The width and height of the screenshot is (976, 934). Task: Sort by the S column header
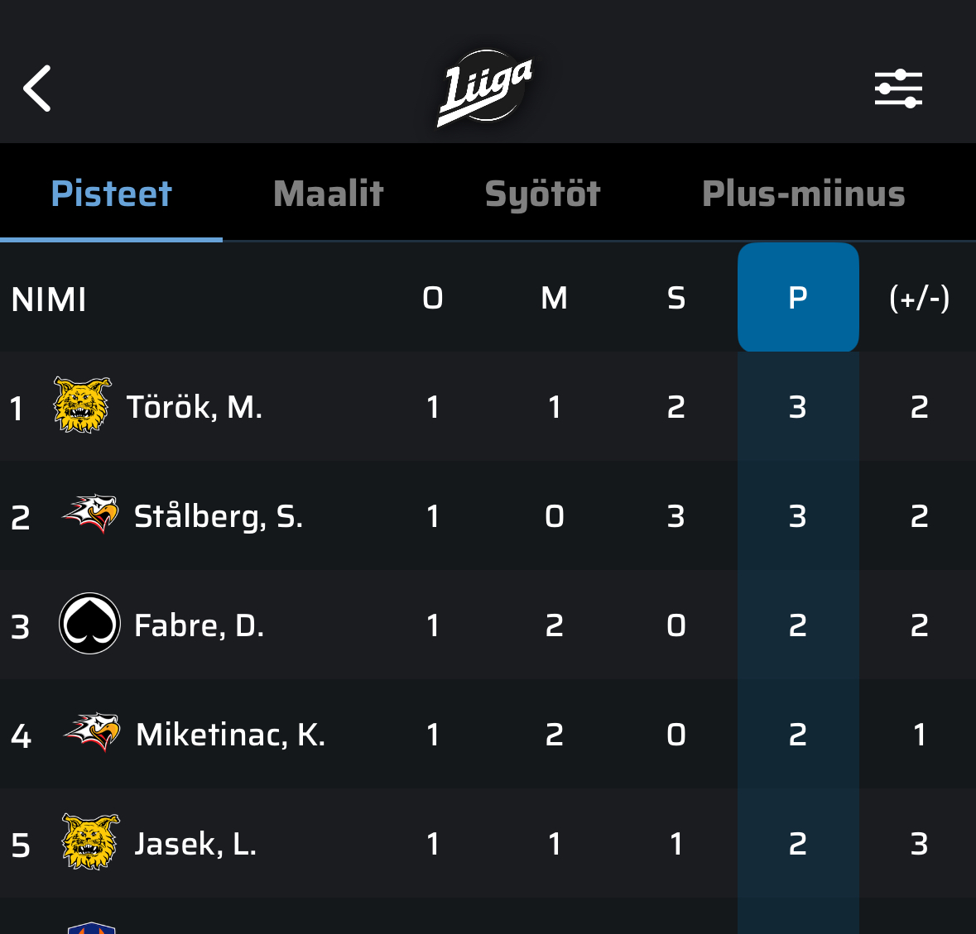point(676,298)
